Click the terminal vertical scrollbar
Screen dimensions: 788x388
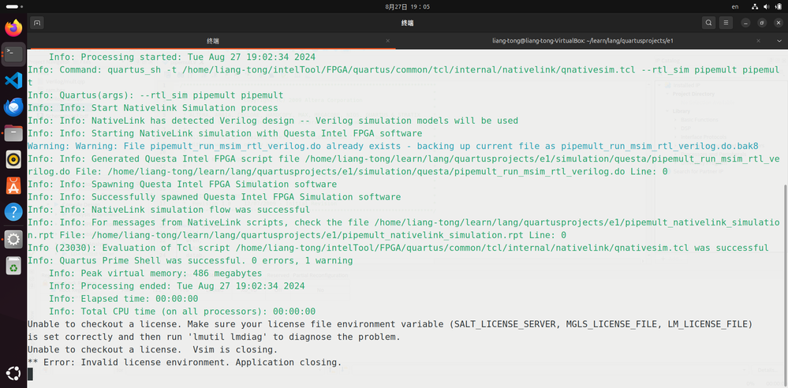784,276
